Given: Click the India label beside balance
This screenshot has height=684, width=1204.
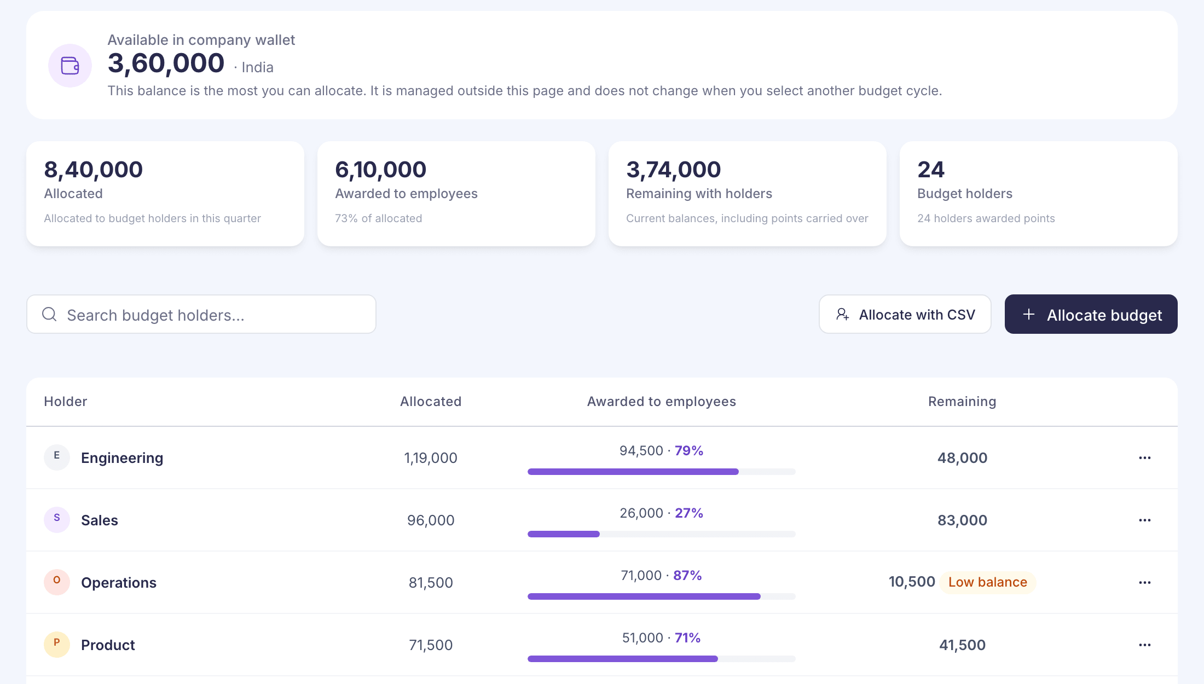Looking at the screenshot, I should 257,67.
